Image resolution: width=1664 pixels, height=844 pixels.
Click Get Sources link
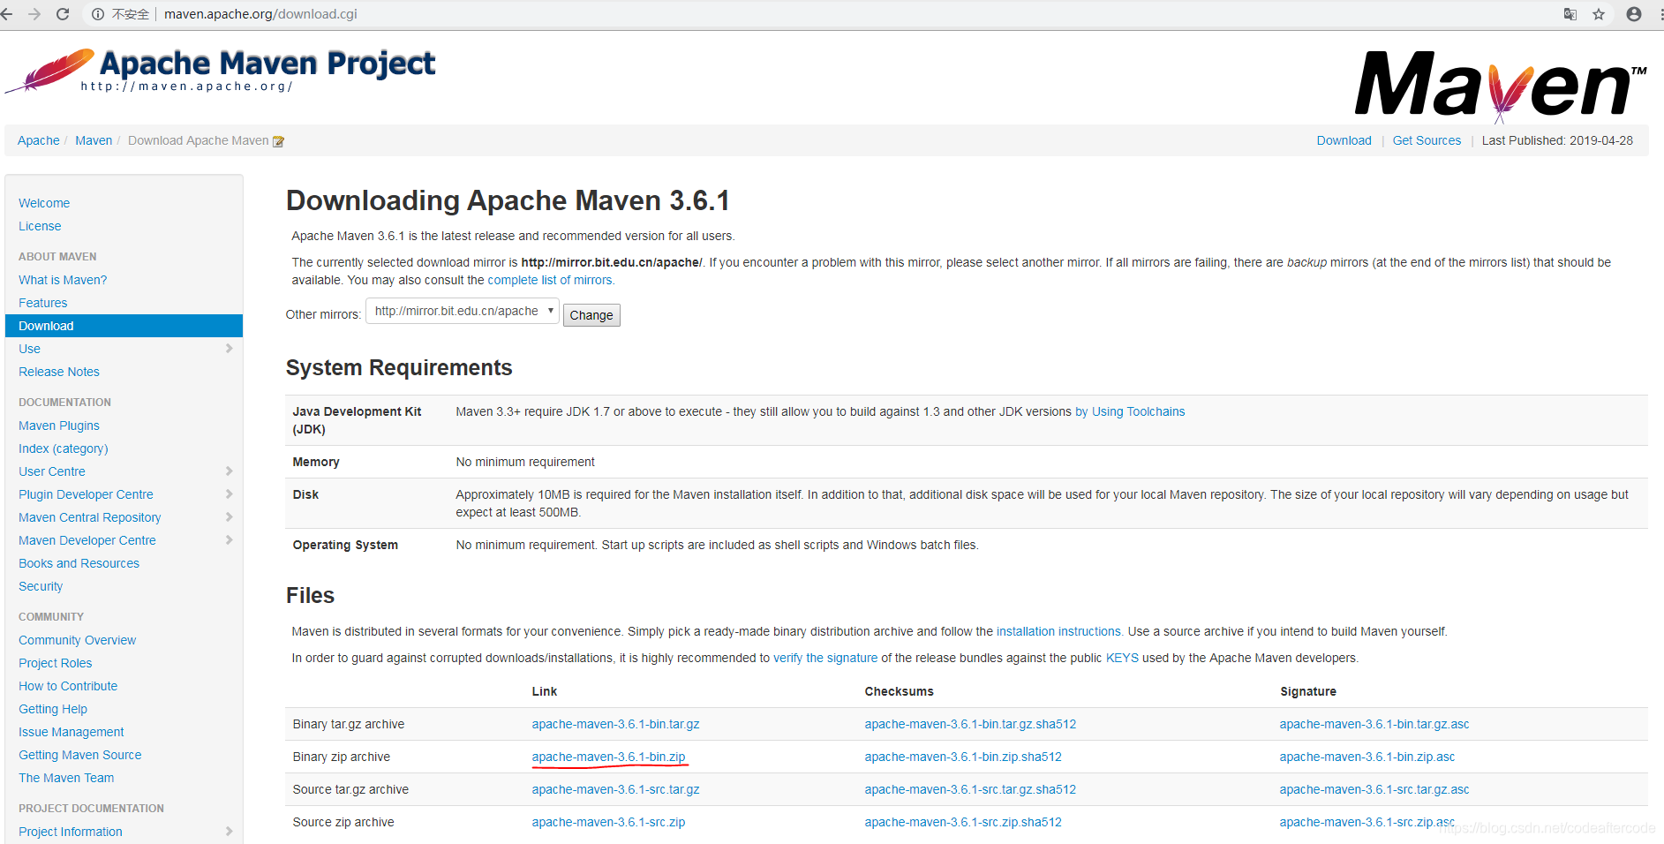click(1427, 140)
